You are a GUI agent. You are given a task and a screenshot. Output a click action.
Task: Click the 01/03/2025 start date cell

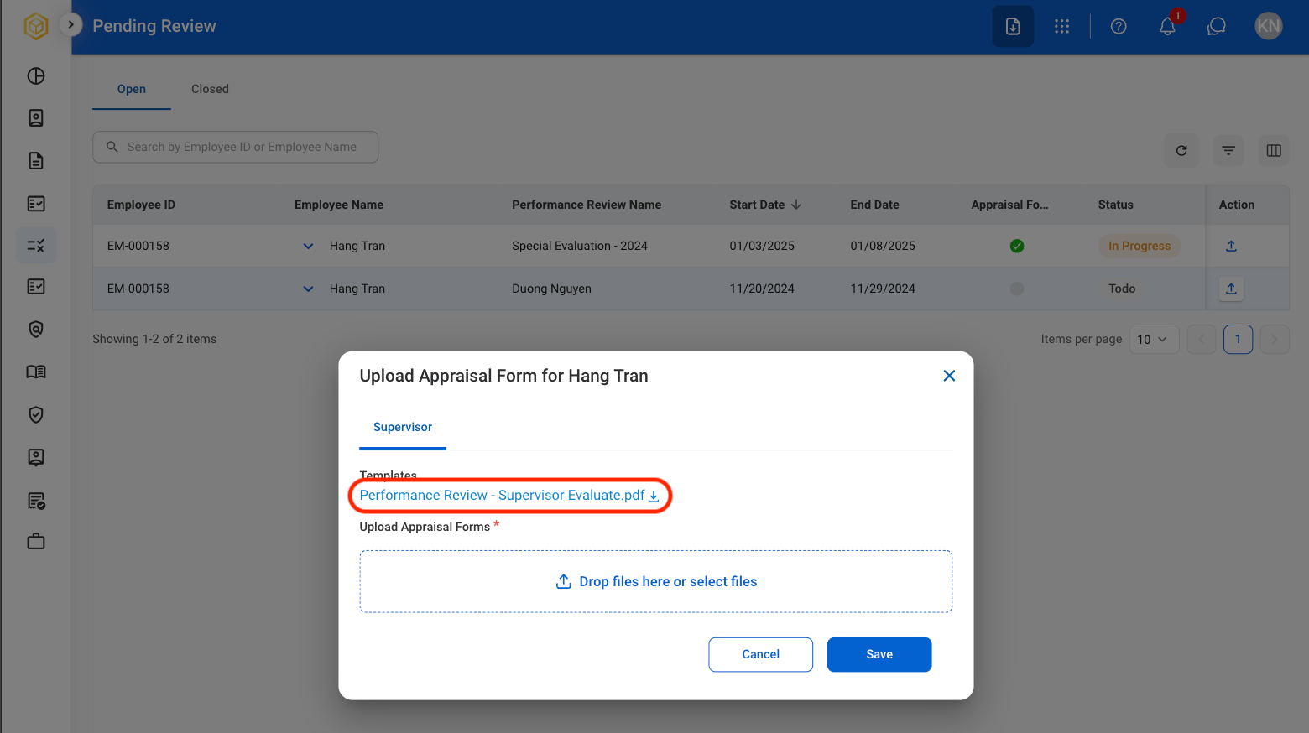[x=762, y=246]
